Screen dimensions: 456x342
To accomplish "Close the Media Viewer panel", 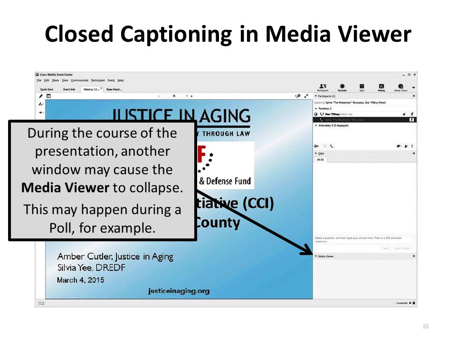I will 414,256.
